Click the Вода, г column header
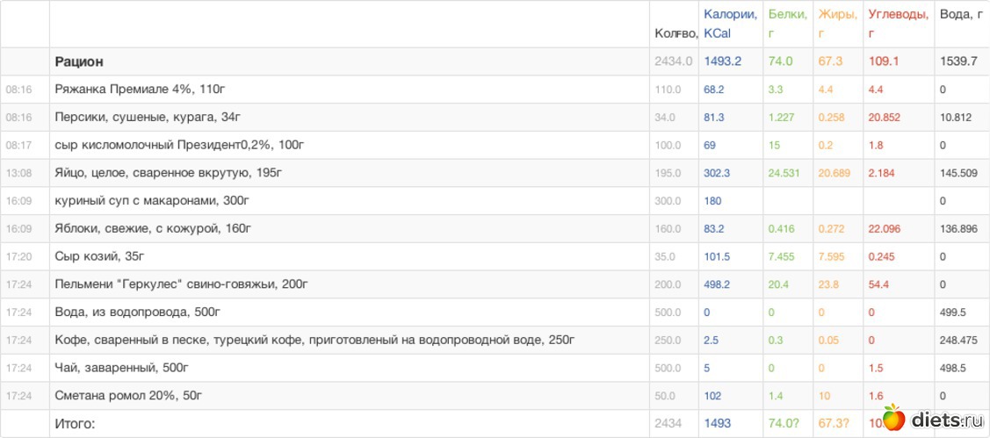The image size is (990, 438). [960, 15]
